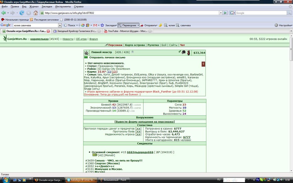The width and height of the screenshot is (293, 183).
Task: Click the Google toolbar search field
Action: [36, 25]
